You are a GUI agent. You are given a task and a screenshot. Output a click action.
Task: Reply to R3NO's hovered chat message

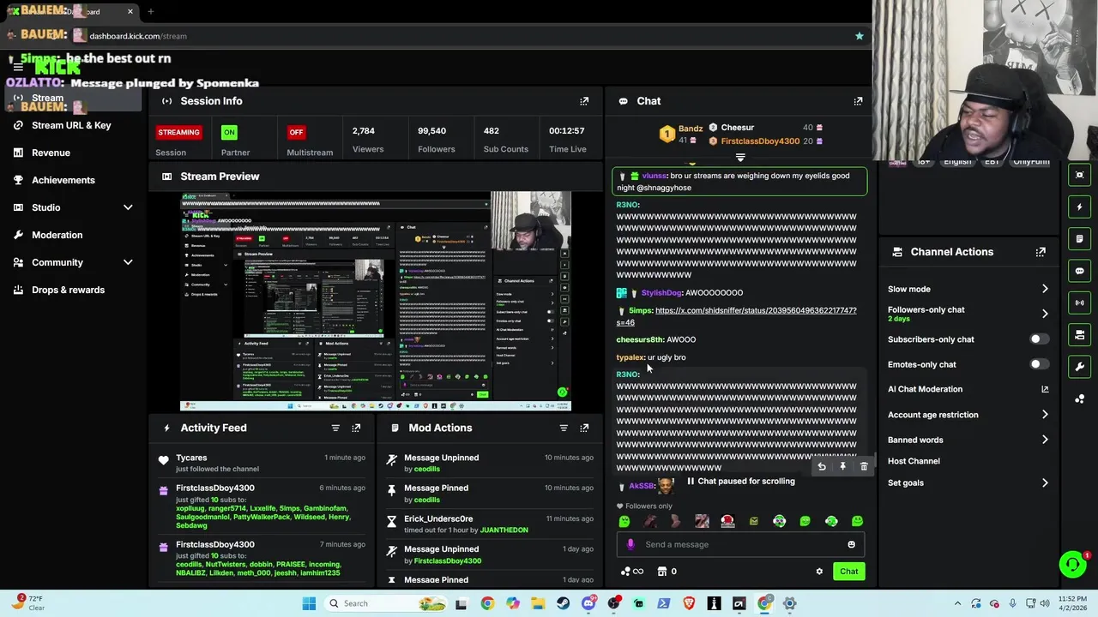point(822,466)
